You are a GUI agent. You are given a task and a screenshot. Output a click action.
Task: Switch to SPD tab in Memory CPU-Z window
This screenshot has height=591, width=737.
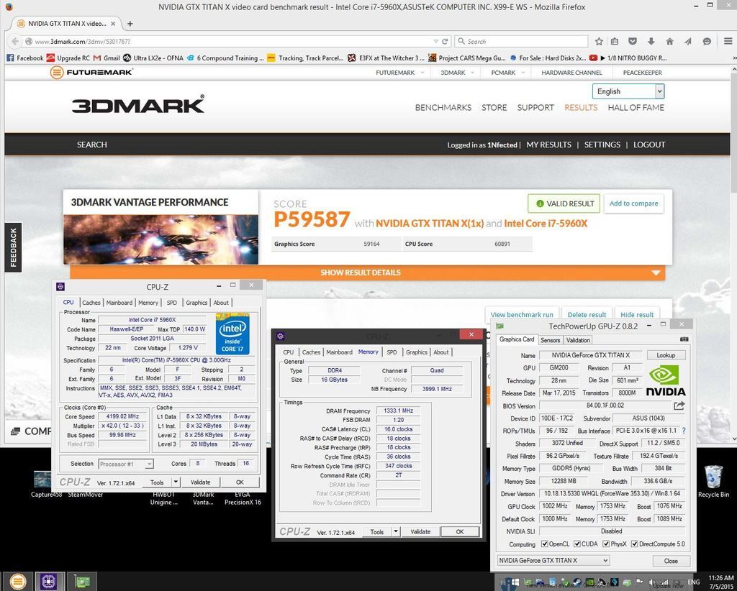coord(392,352)
